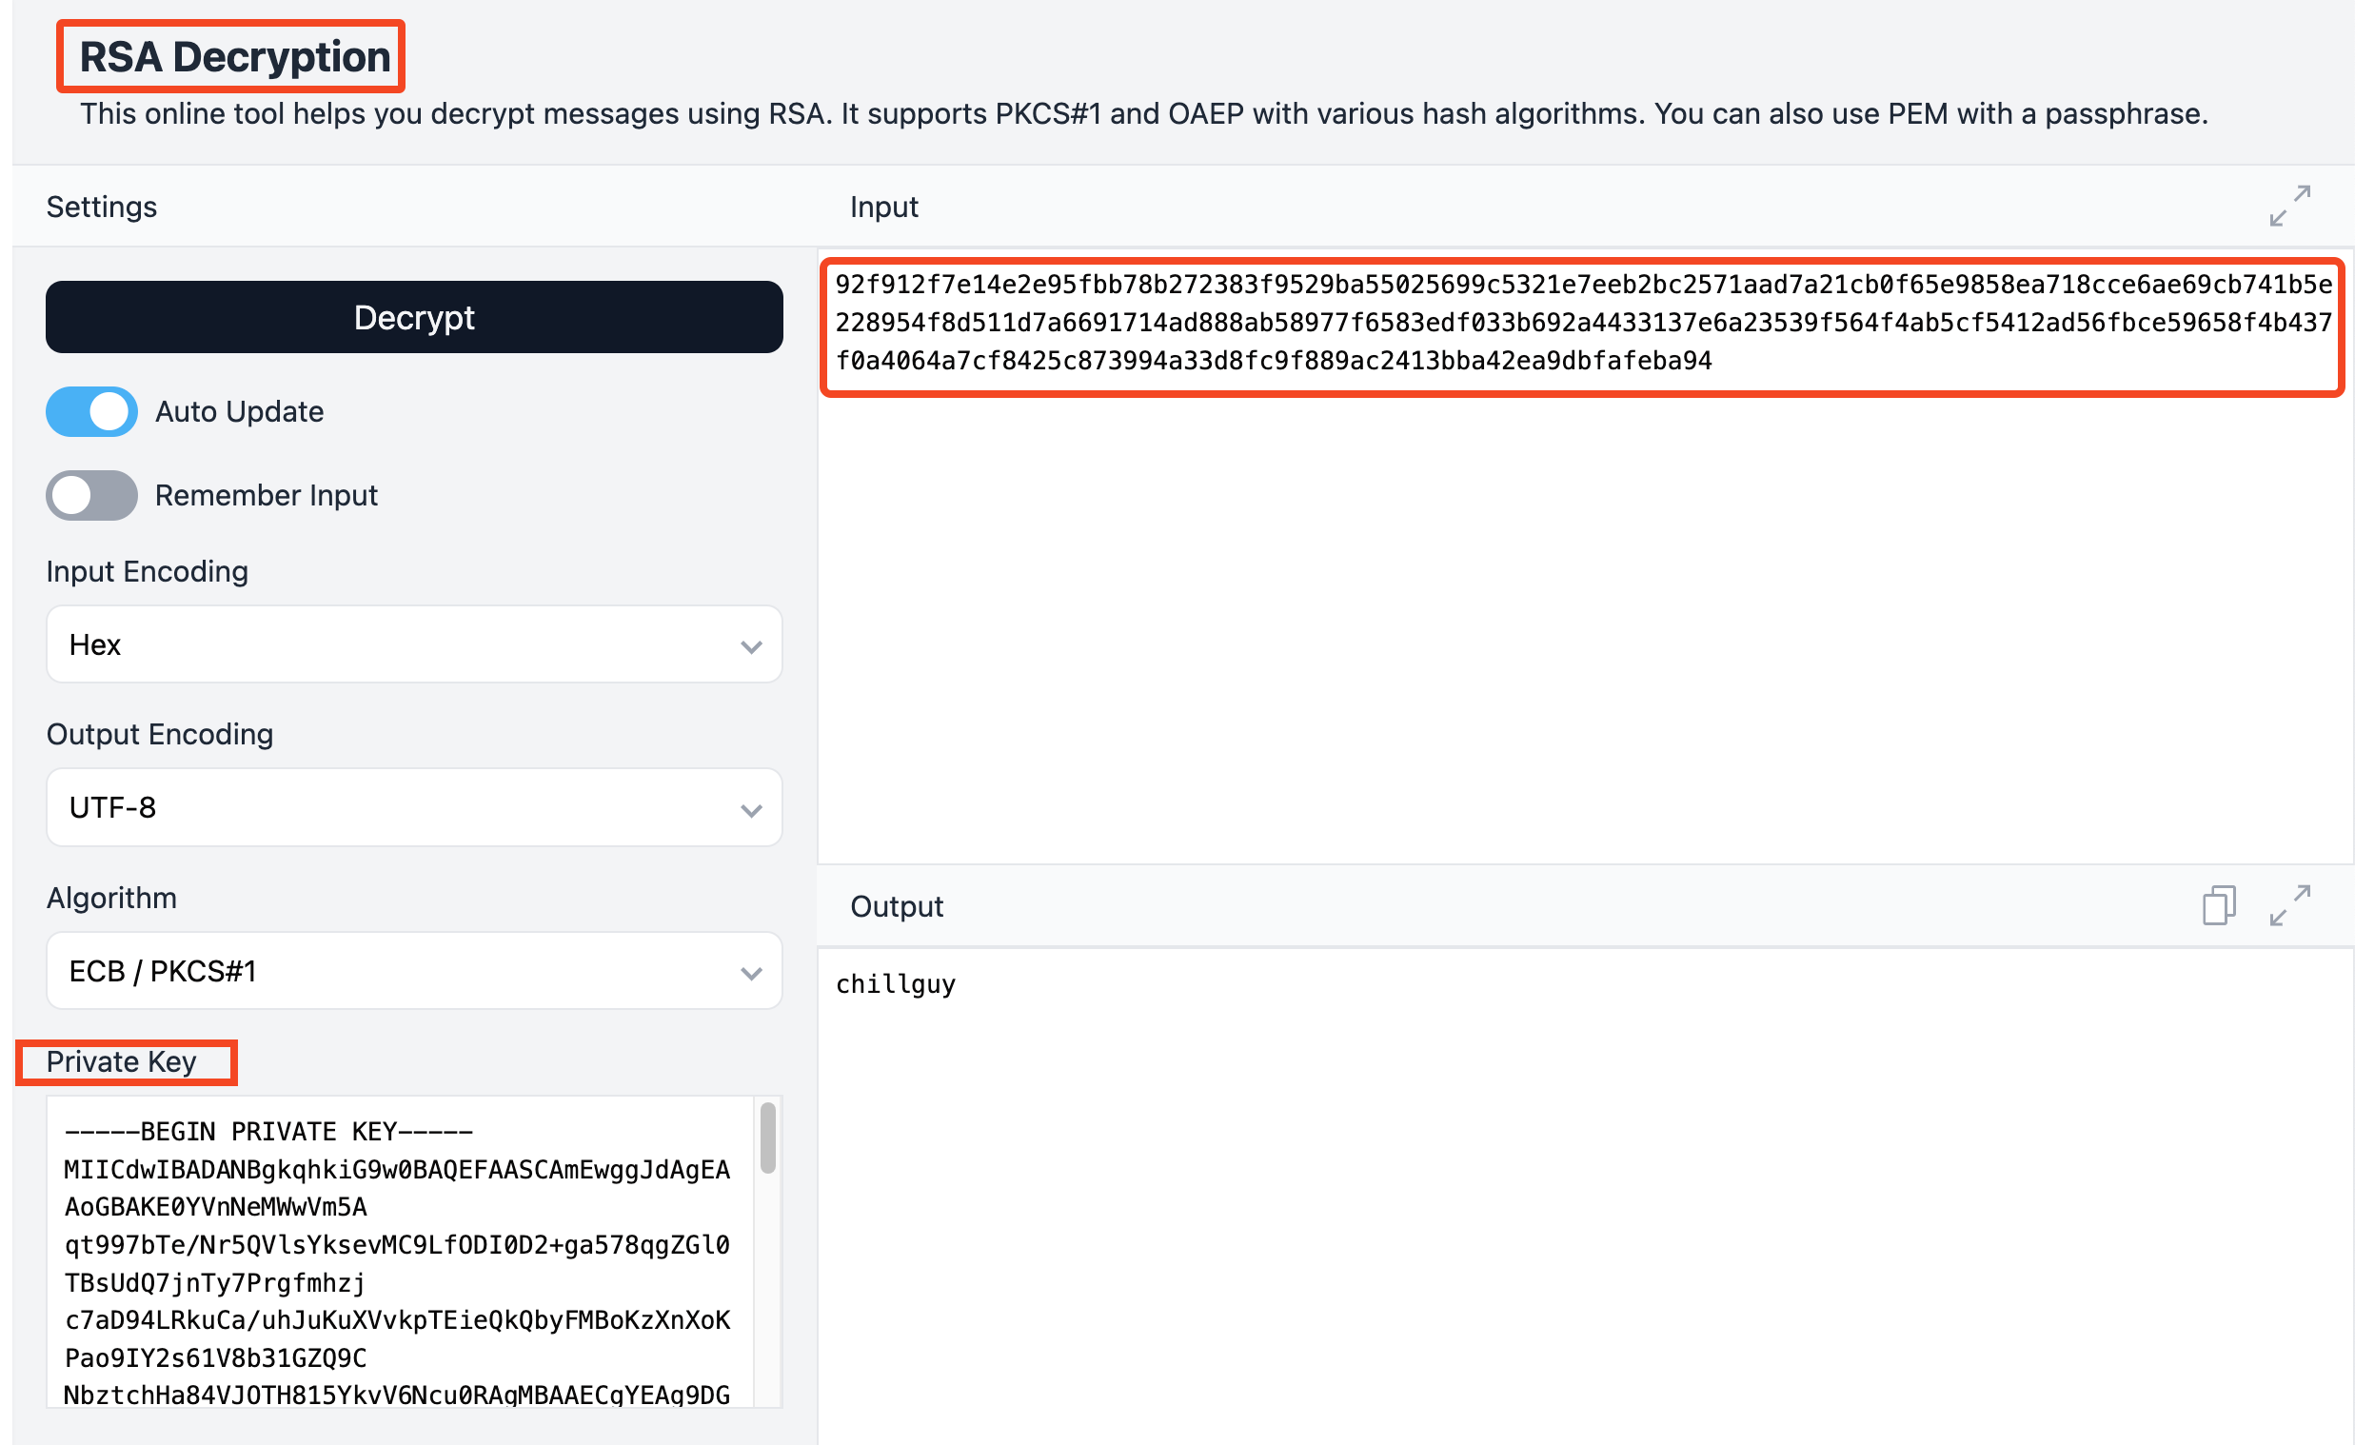
Task: Click the Private Key box scrollbar thumb
Action: (x=767, y=1138)
